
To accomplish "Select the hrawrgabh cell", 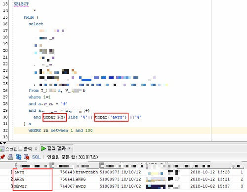I will pos(87,172).
